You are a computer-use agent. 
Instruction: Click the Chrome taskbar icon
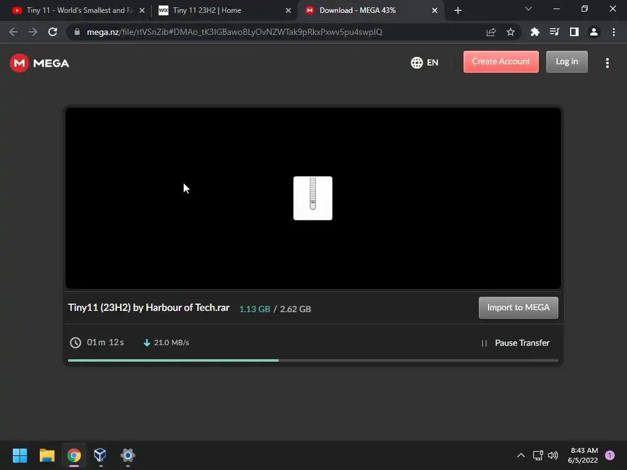tap(74, 455)
